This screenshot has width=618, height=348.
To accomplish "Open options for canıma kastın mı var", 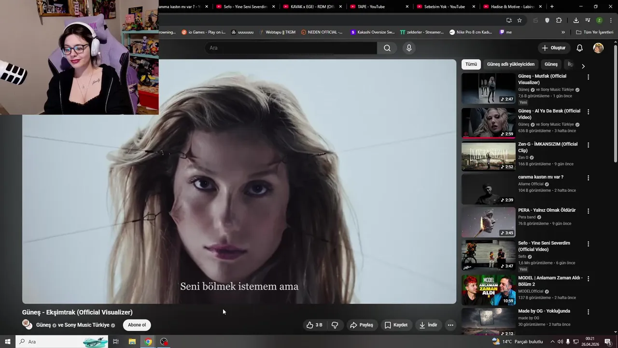I will click(588, 178).
